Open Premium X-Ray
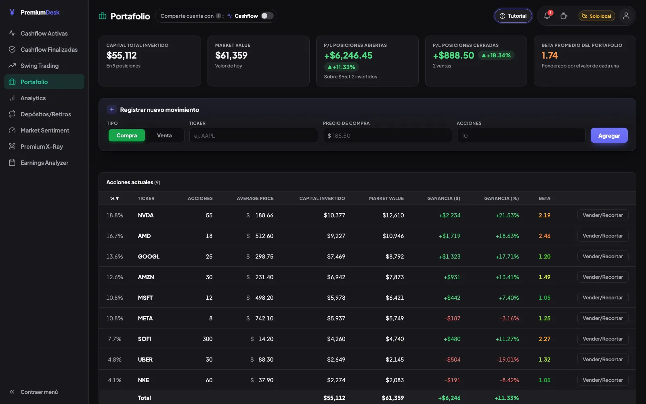 (44, 146)
